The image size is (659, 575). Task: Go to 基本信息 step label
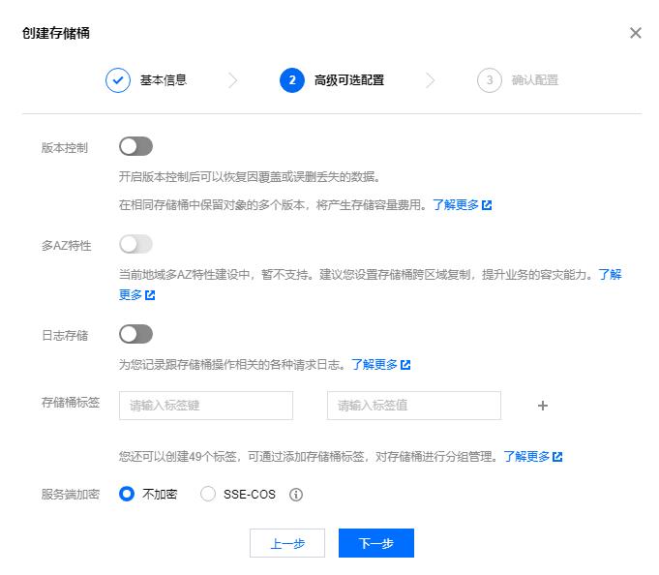click(164, 79)
